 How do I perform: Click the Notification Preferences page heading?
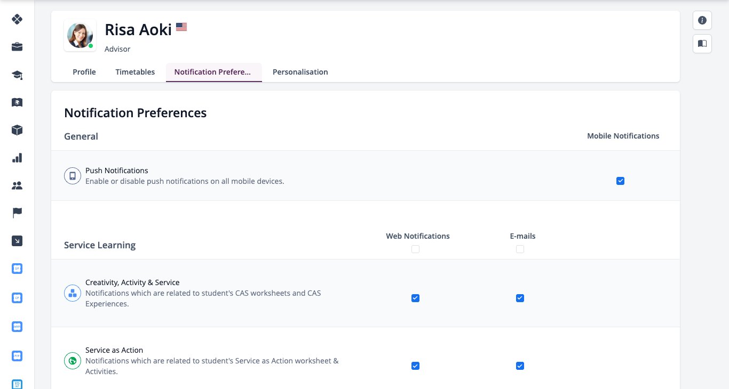coord(136,113)
